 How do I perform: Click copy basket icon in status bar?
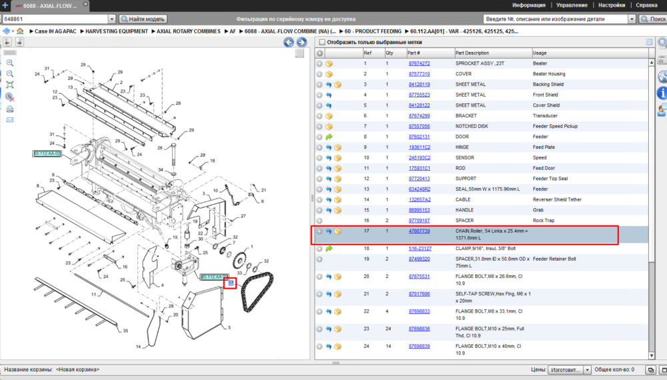click(650, 370)
